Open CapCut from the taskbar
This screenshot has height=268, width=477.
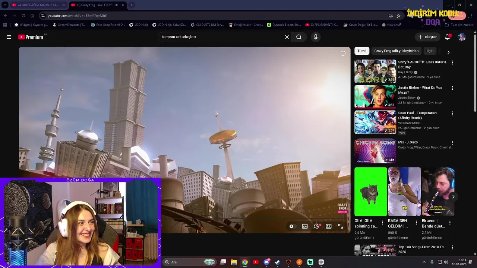click(321, 262)
